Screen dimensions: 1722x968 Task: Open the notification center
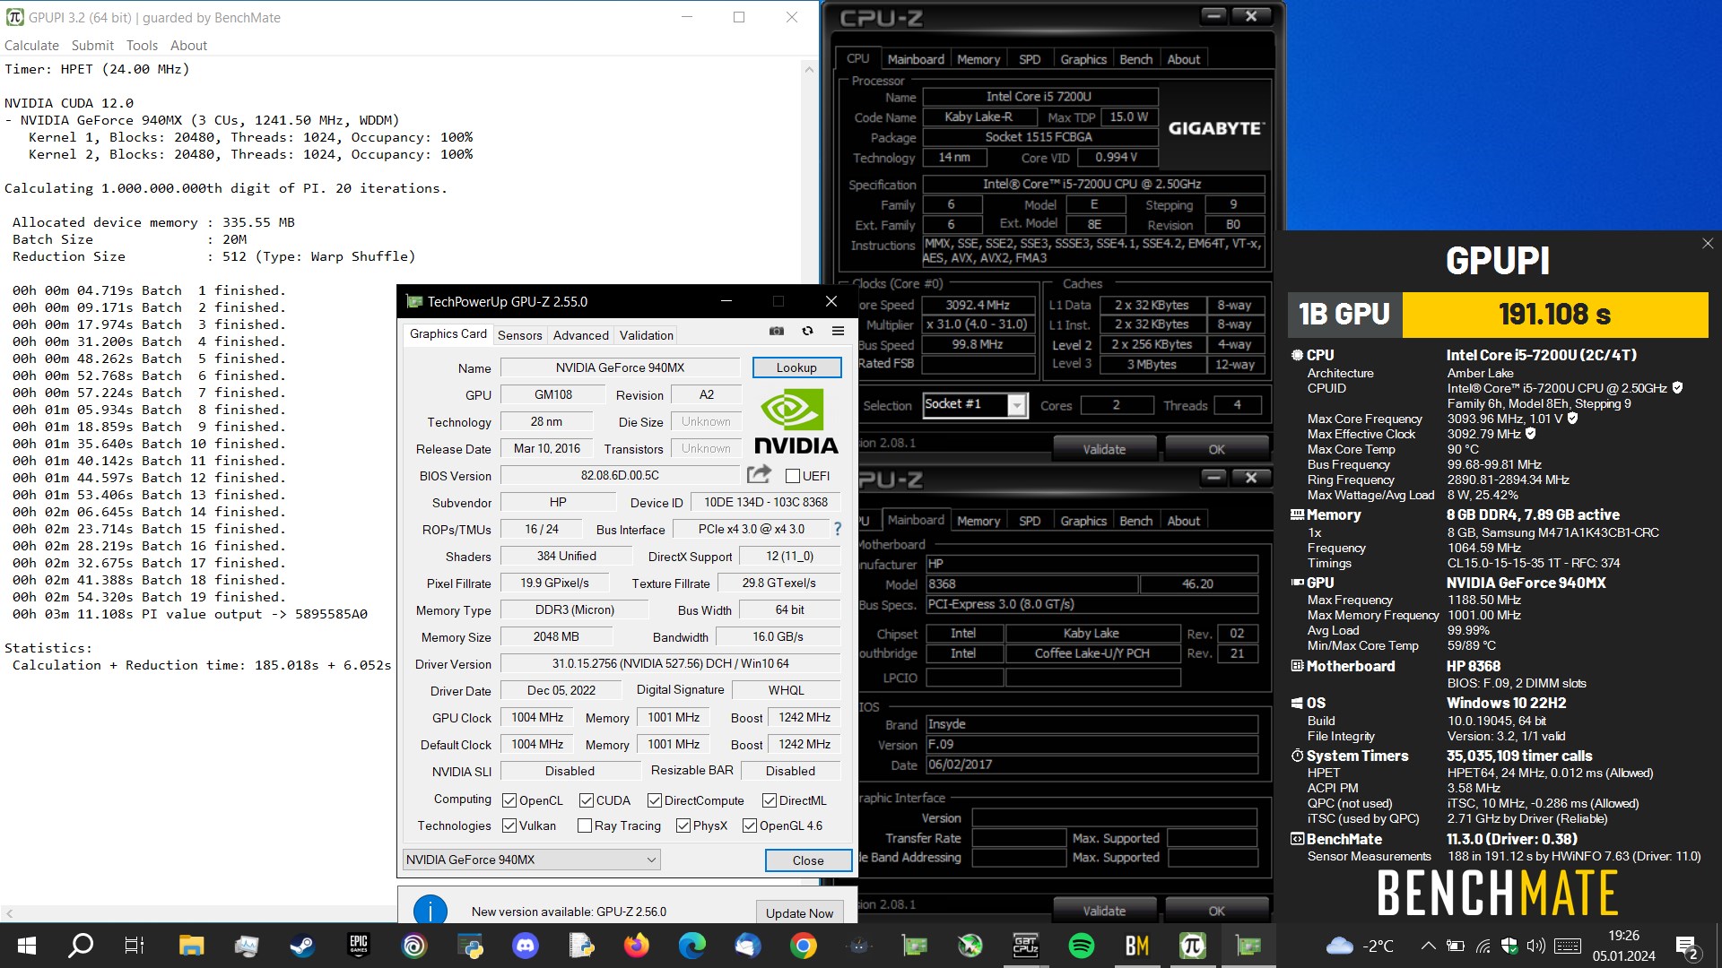point(1686,946)
